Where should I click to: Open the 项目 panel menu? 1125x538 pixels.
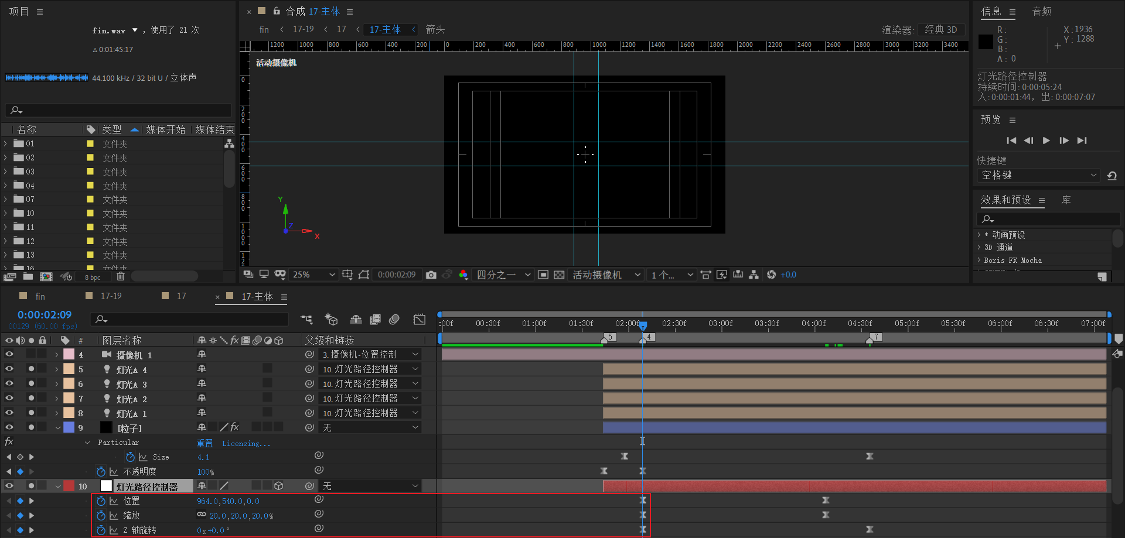tap(40, 12)
